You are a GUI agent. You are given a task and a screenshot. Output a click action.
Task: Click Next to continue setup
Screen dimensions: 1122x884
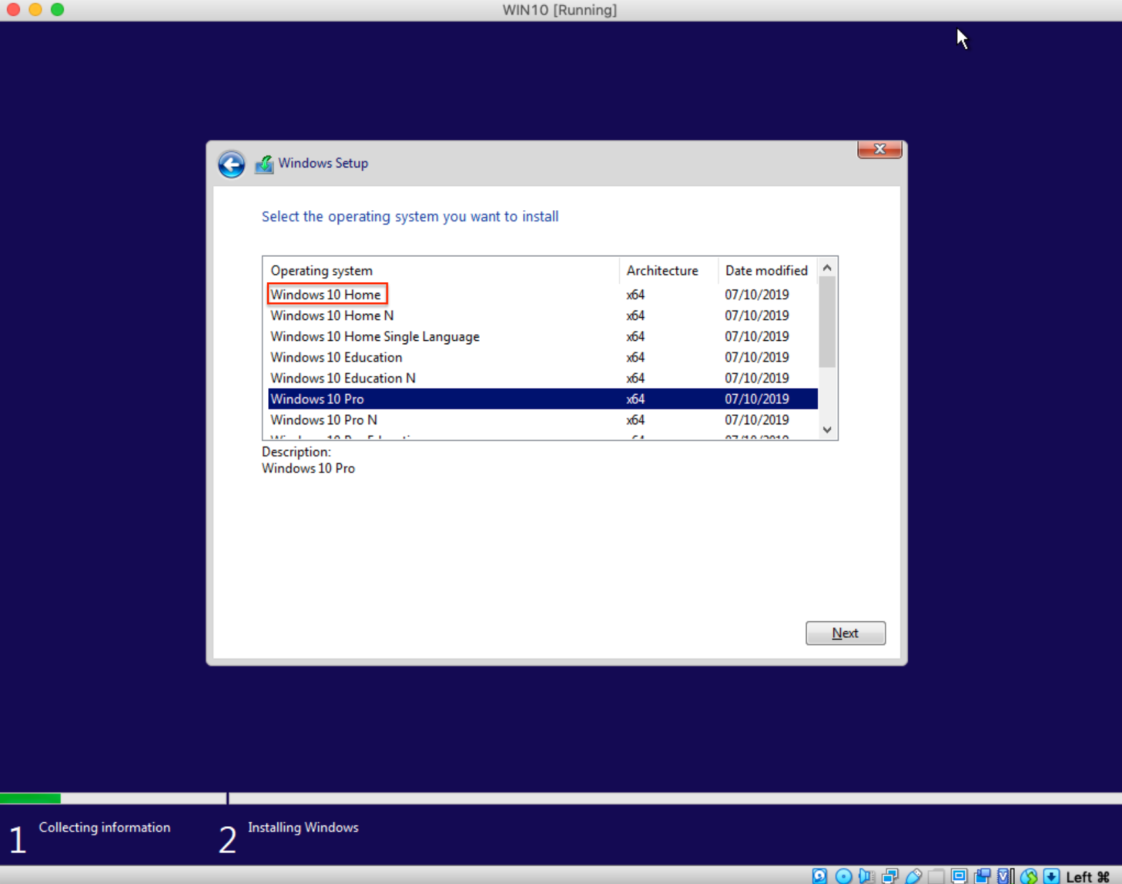tap(845, 633)
